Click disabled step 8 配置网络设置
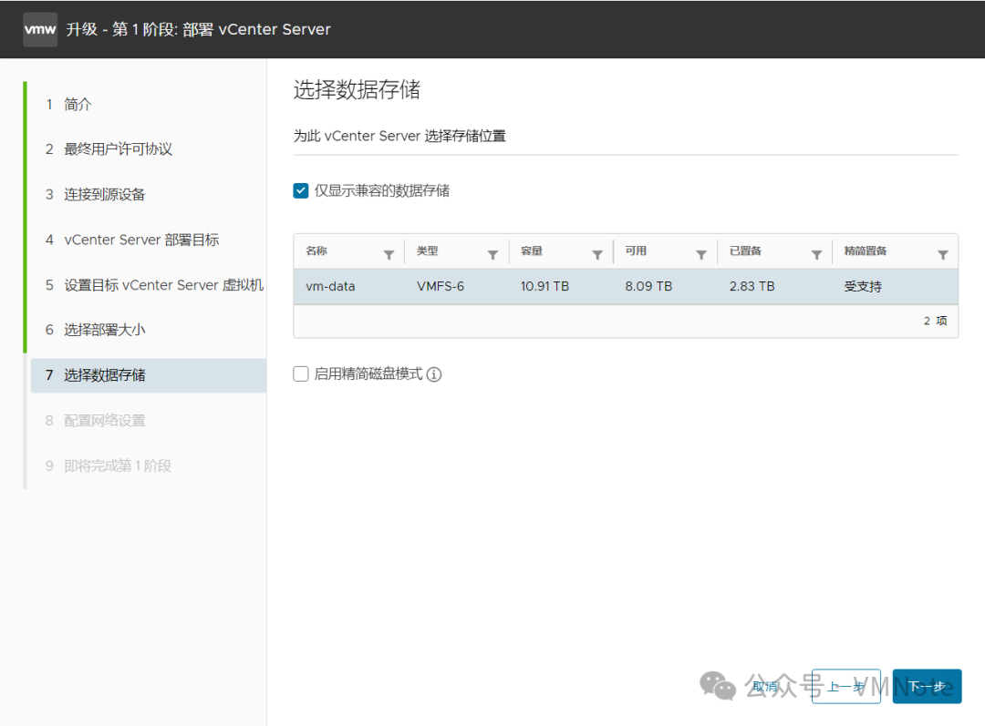The image size is (985, 726). 95,421
